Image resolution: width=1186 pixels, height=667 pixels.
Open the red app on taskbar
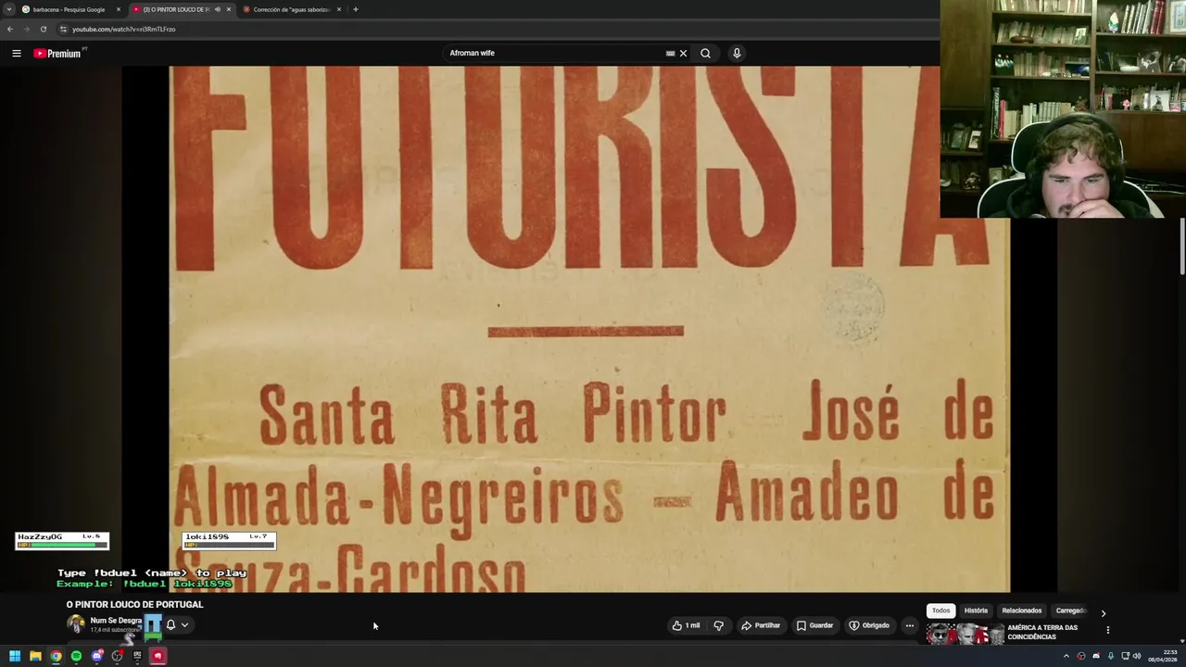click(158, 656)
